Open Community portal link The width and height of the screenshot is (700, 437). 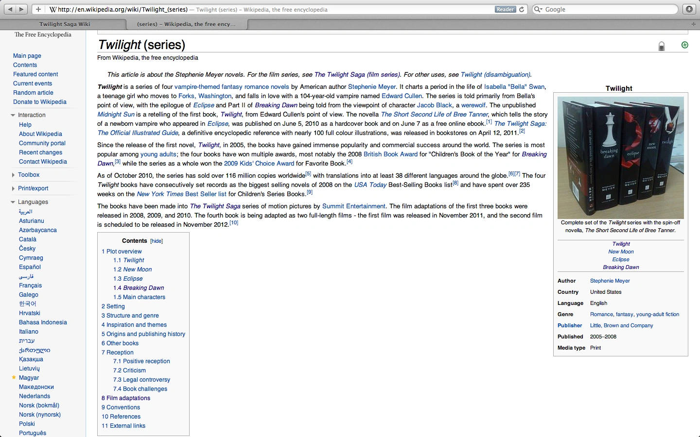pyautogui.click(x=42, y=143)
